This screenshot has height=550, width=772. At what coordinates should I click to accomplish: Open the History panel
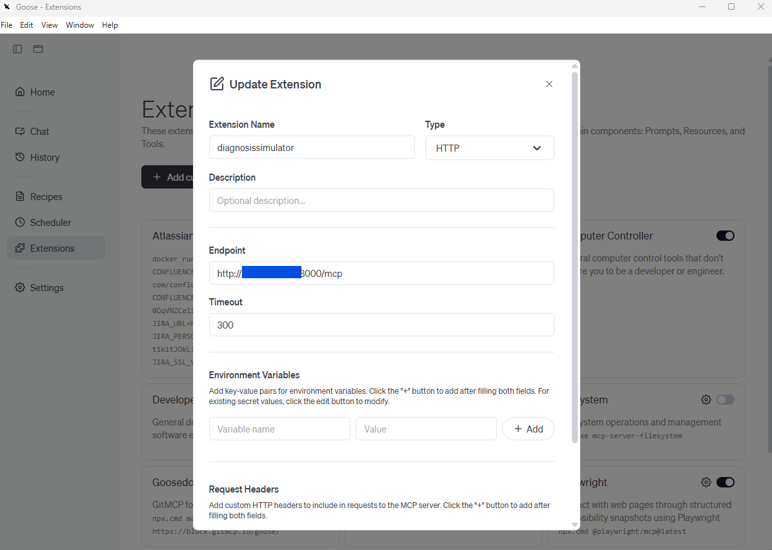tap(43, 157)
